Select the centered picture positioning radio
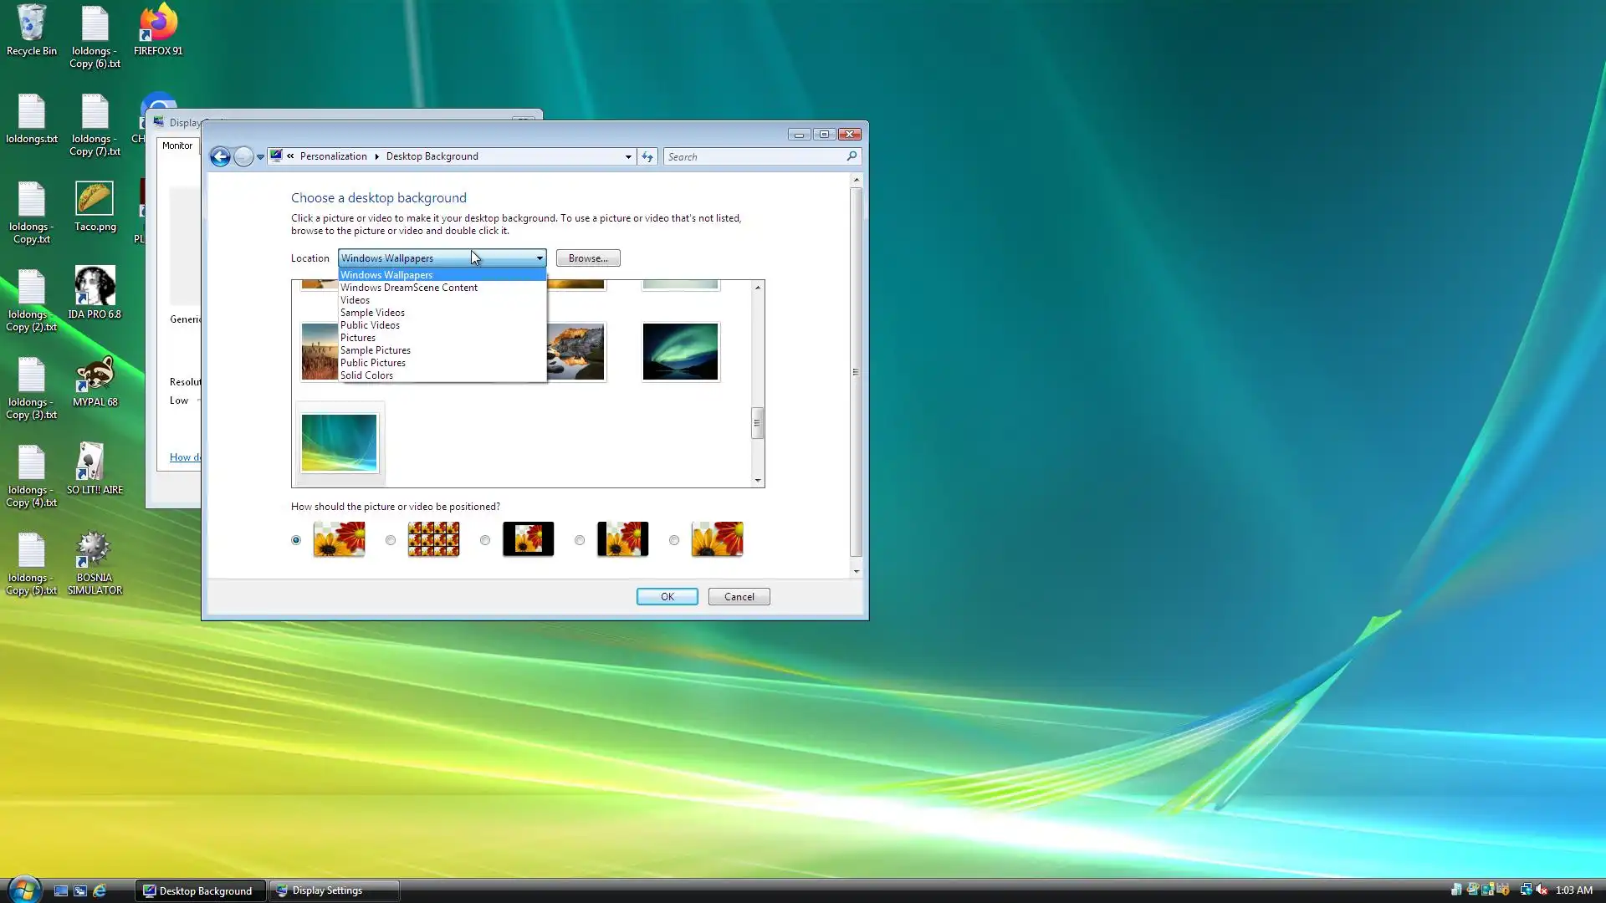This screenshot has width=1606, height=903. click(x=485, y=540)
